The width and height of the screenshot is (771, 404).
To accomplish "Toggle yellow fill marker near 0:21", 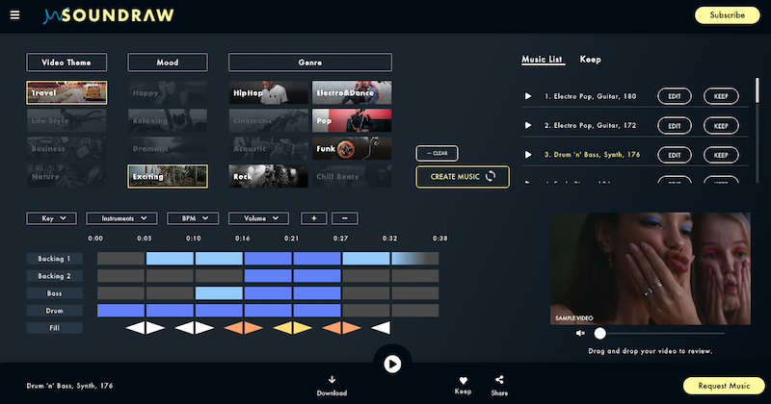I will coord(293,328).
